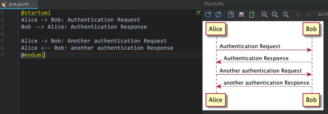Click the PlantUML panel title

(x=214, y=4)
